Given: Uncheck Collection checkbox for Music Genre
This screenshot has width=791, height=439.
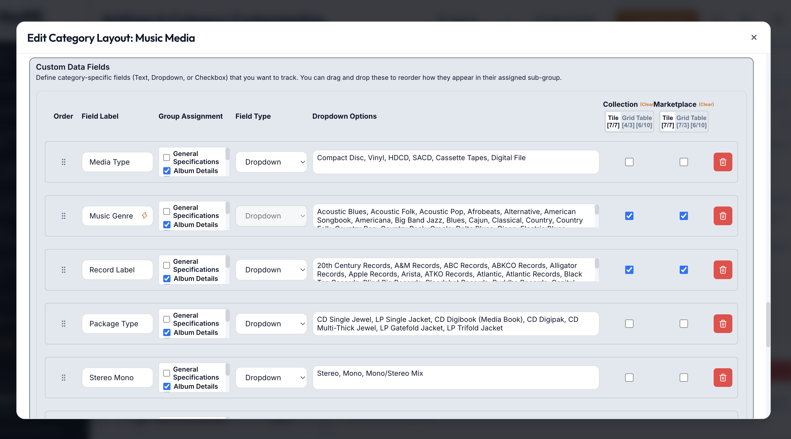Looking at the screenshot, I should pyautogui.click(x=629, y=216).
